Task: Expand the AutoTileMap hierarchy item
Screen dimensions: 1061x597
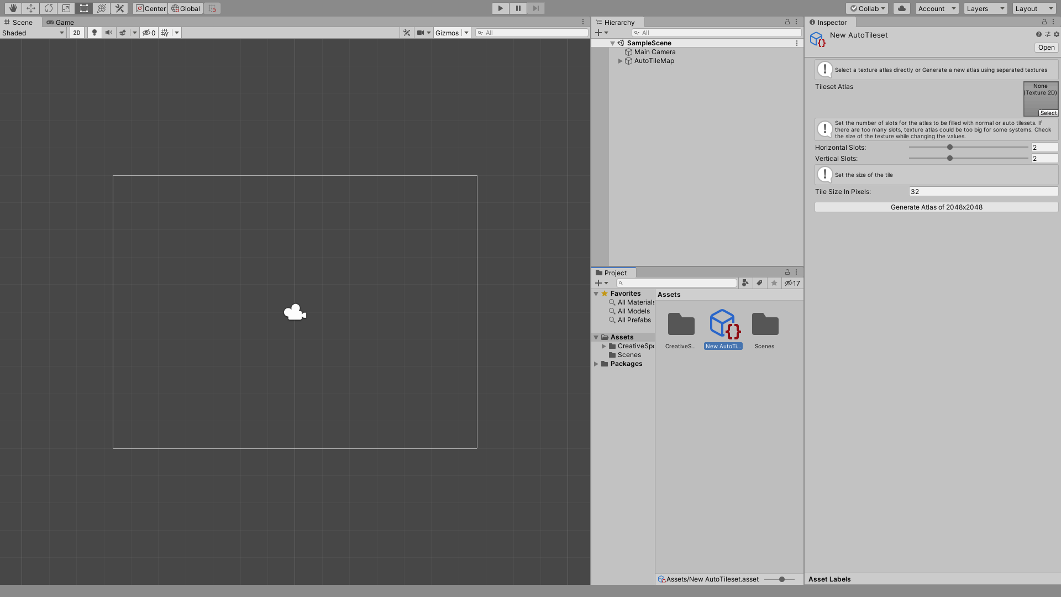Action: coord(620,60)
